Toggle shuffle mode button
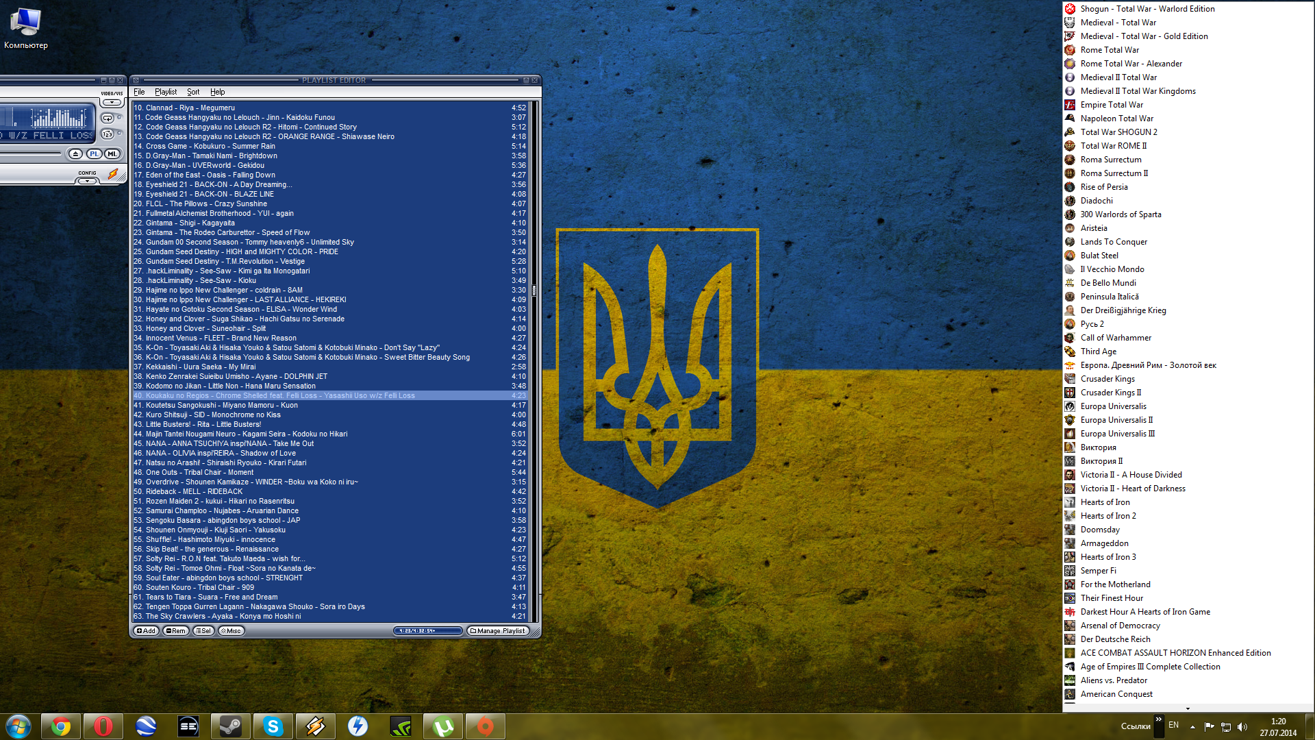Image resolution: width=1315 pixels, height=740 pixels. (x=108, y=134)
